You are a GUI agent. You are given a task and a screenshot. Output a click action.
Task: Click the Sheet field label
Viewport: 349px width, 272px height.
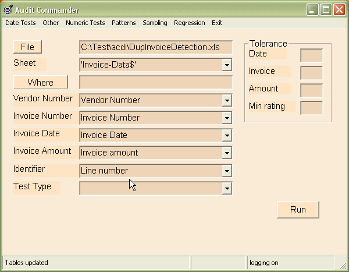(x=24, y=63)
